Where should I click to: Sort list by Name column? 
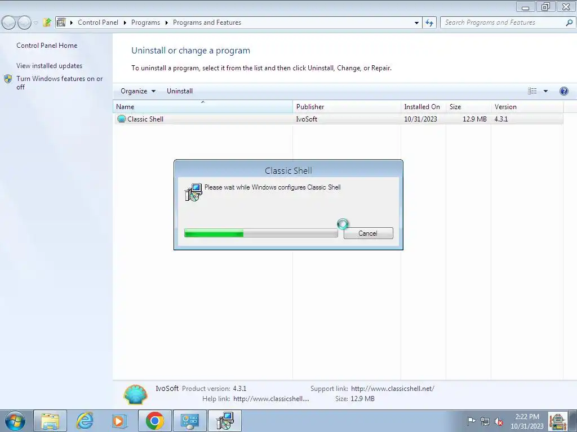tap(203, 107)
